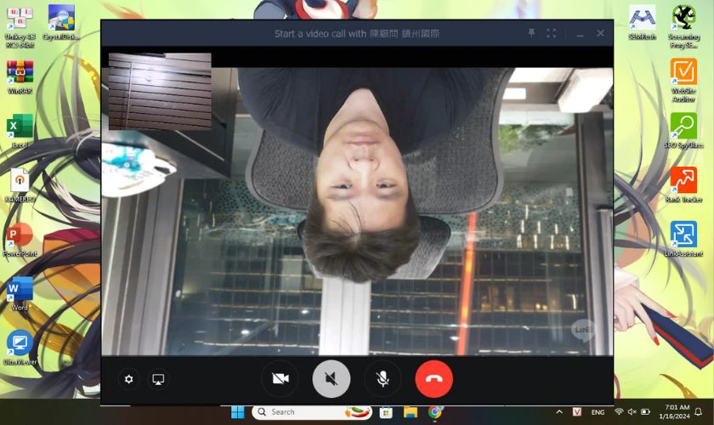Open Chrome from taskbar
Viewport: 714px width, 425px height.
coord(435,412)
